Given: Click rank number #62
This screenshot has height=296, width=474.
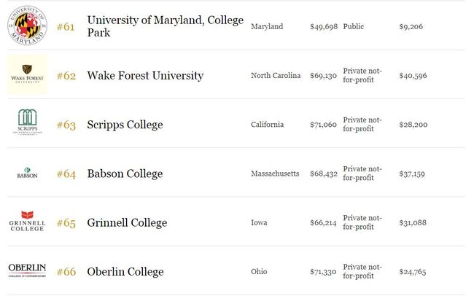Looking at the screenshot, I should pos(66,76).
